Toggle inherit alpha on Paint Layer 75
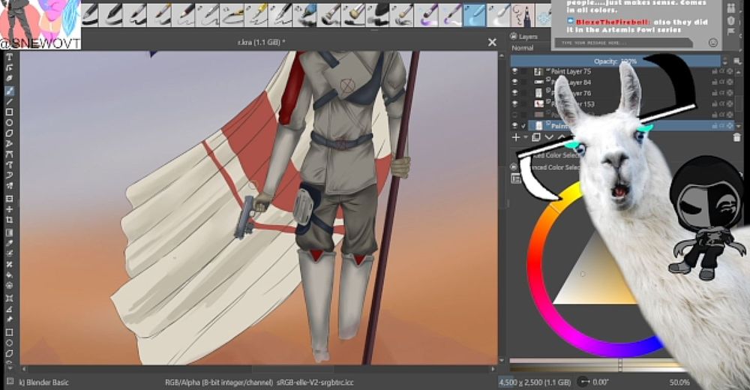The width and height of the screenshot is (750, 390). 722,71
